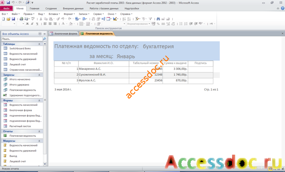Viewport: 285px width, 172px height.
Task: Click the font color A icon
Action: [63, 24]
